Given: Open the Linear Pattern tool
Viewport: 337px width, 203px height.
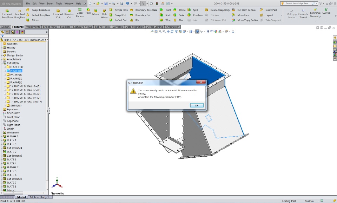Looking at the screenshot, I should (80, 13).
